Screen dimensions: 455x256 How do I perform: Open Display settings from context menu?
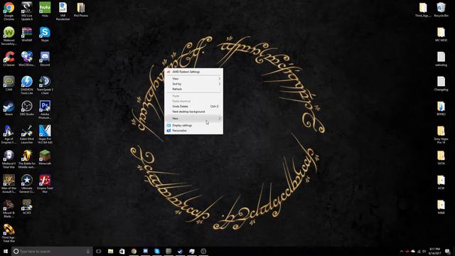click(193, 125)
